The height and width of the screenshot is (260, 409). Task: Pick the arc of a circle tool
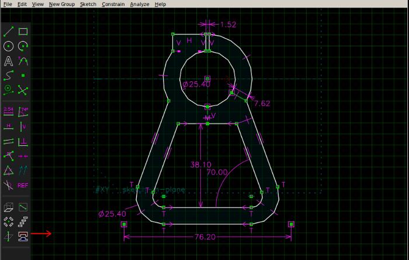[x=23, y=46]
